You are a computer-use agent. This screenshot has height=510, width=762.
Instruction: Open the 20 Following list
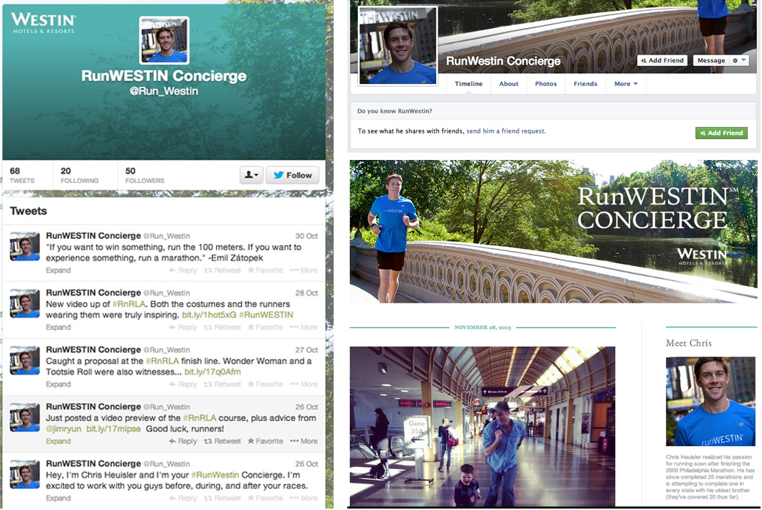coord(79,175)
